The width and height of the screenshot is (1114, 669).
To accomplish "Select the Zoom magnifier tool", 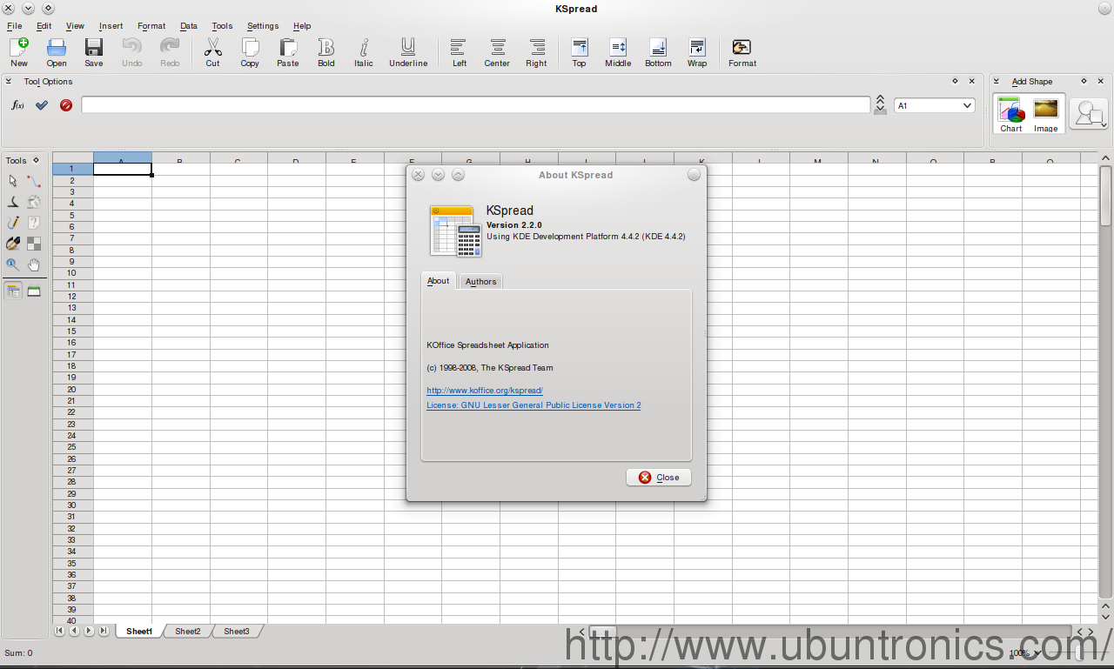I will click(x=12, y=265).
